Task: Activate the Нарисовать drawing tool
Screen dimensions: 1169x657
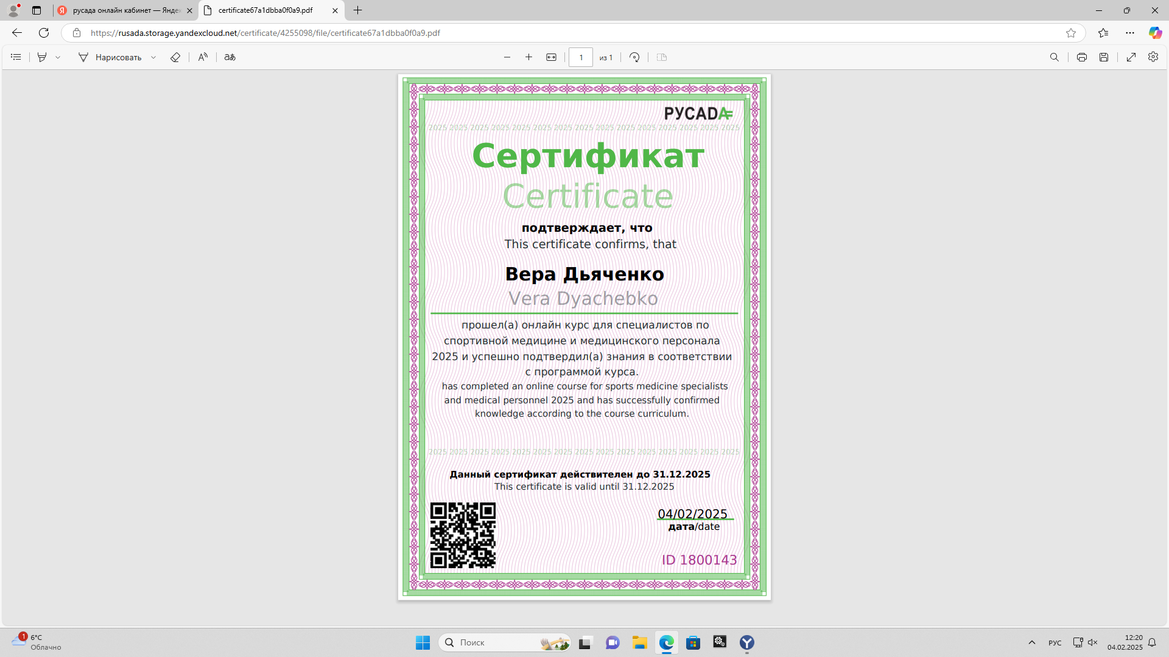Action: coord(110,57)
